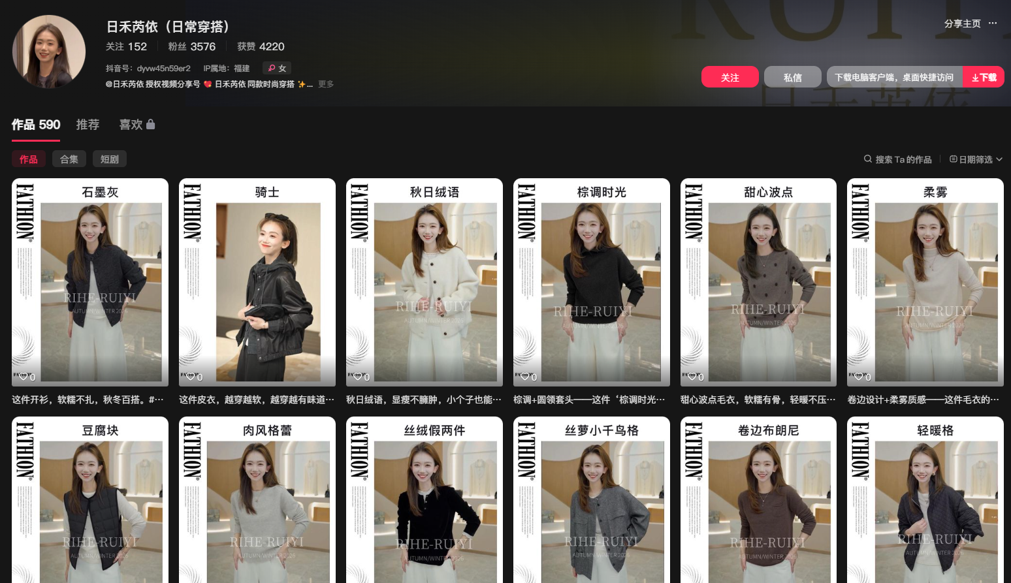1011x583 pixels.
Task: Open the 丝绒假两件 video thumbnail
Action: (x=425, y=499)
